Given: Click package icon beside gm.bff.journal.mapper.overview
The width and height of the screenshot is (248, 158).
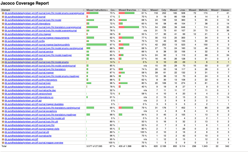Looking at the screenshot, I should click(x=3, y=143).
